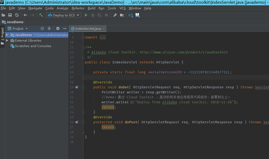The image size is (269, 159).
Task: Open Project panel gear settings
Action: pyautogui.click(x=58, y=28)
